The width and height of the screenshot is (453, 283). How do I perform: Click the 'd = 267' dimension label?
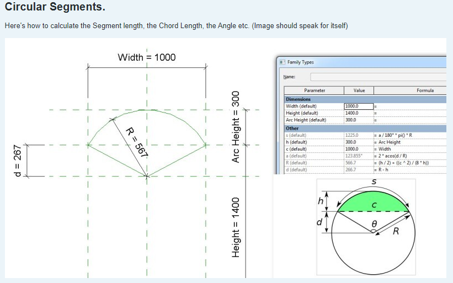[x=18, y=161]
